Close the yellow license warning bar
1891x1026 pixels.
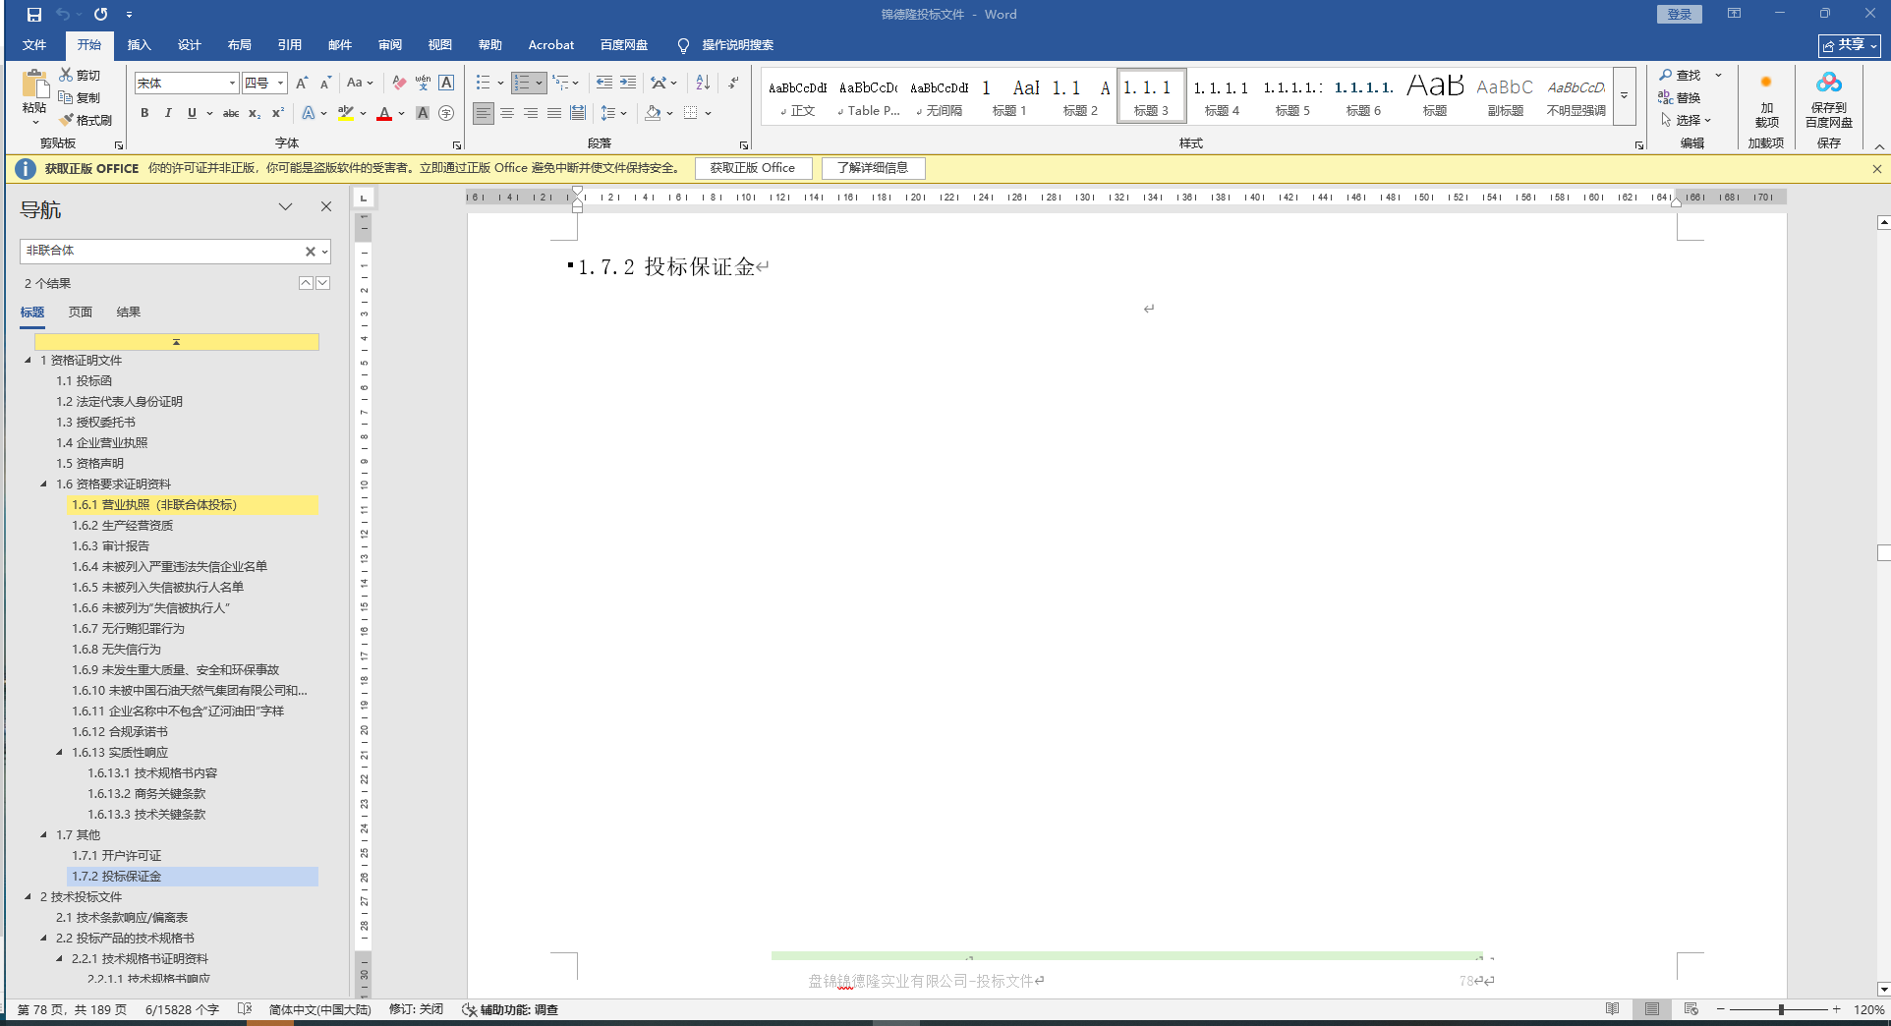click(1877, 169)
